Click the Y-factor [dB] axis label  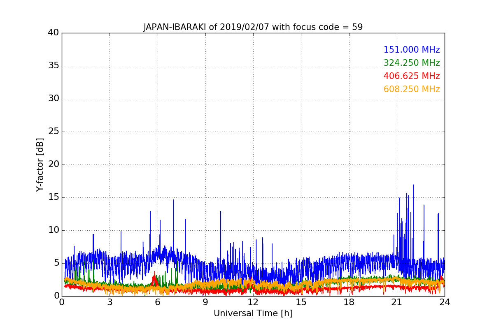(x=40, y=164)
